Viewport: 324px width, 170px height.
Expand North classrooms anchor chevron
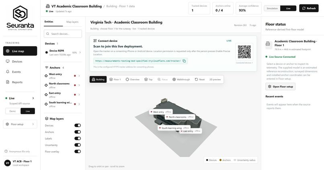79,85
